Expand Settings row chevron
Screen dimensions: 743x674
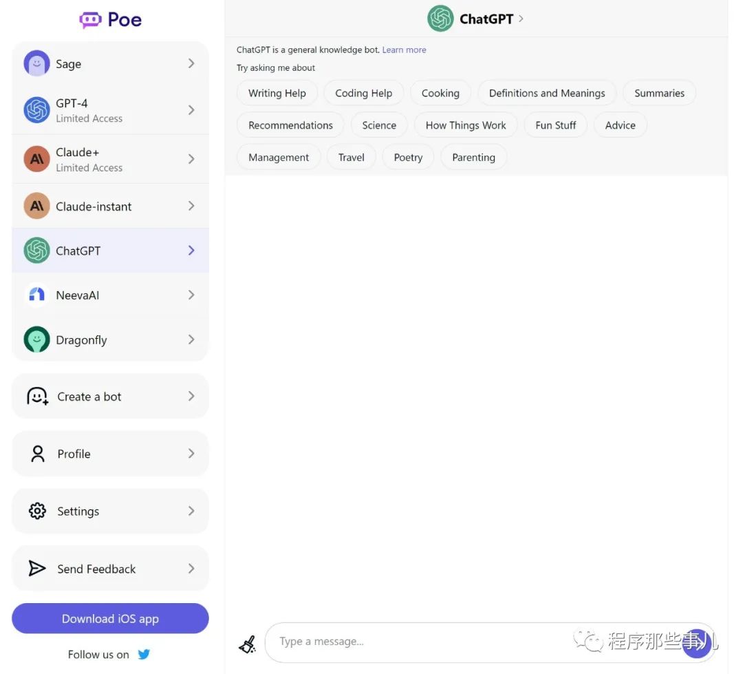(x=191, y=511)
